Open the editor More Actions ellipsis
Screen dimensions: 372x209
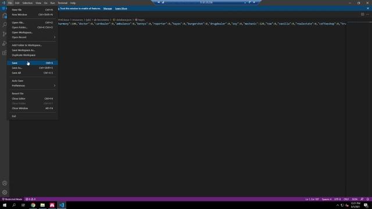click(x=367, y=14)
